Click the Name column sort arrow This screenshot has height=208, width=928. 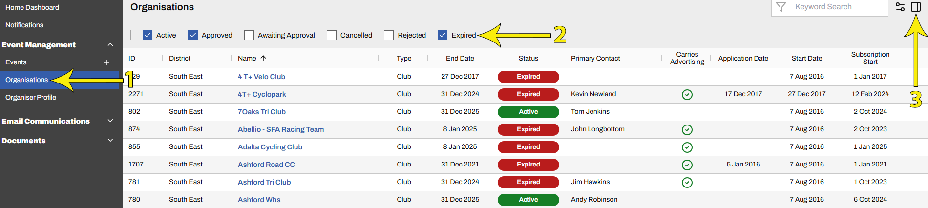point(263,58)
